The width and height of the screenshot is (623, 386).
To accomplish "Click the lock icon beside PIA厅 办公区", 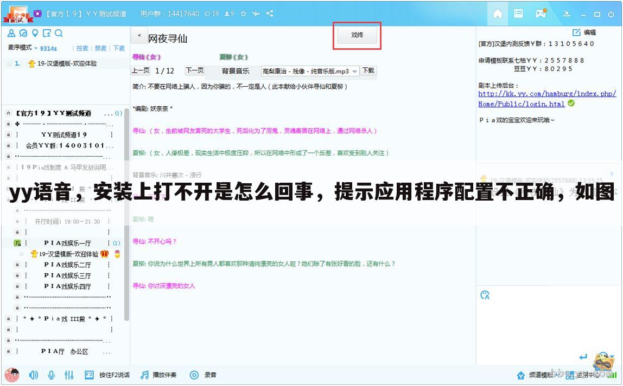I will [8, 351].
